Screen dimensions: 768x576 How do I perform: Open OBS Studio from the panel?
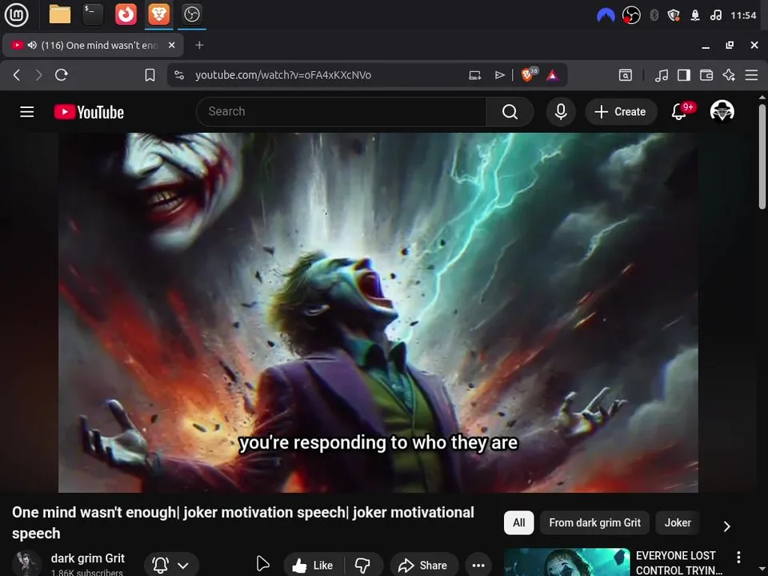[191, 14]
